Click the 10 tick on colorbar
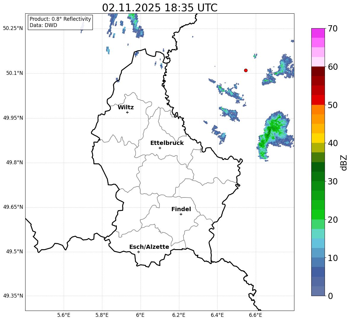 tap(333, 258)
